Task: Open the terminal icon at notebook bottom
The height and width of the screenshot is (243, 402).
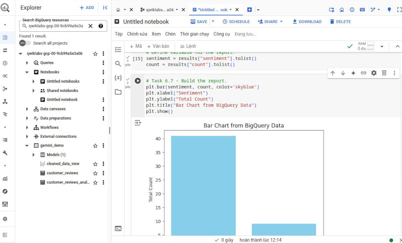Action: point(118,229)
